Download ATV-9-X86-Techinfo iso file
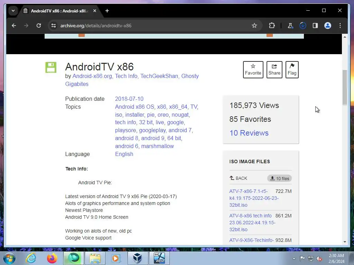Screen dimensions: 354x265 [252, 241]
